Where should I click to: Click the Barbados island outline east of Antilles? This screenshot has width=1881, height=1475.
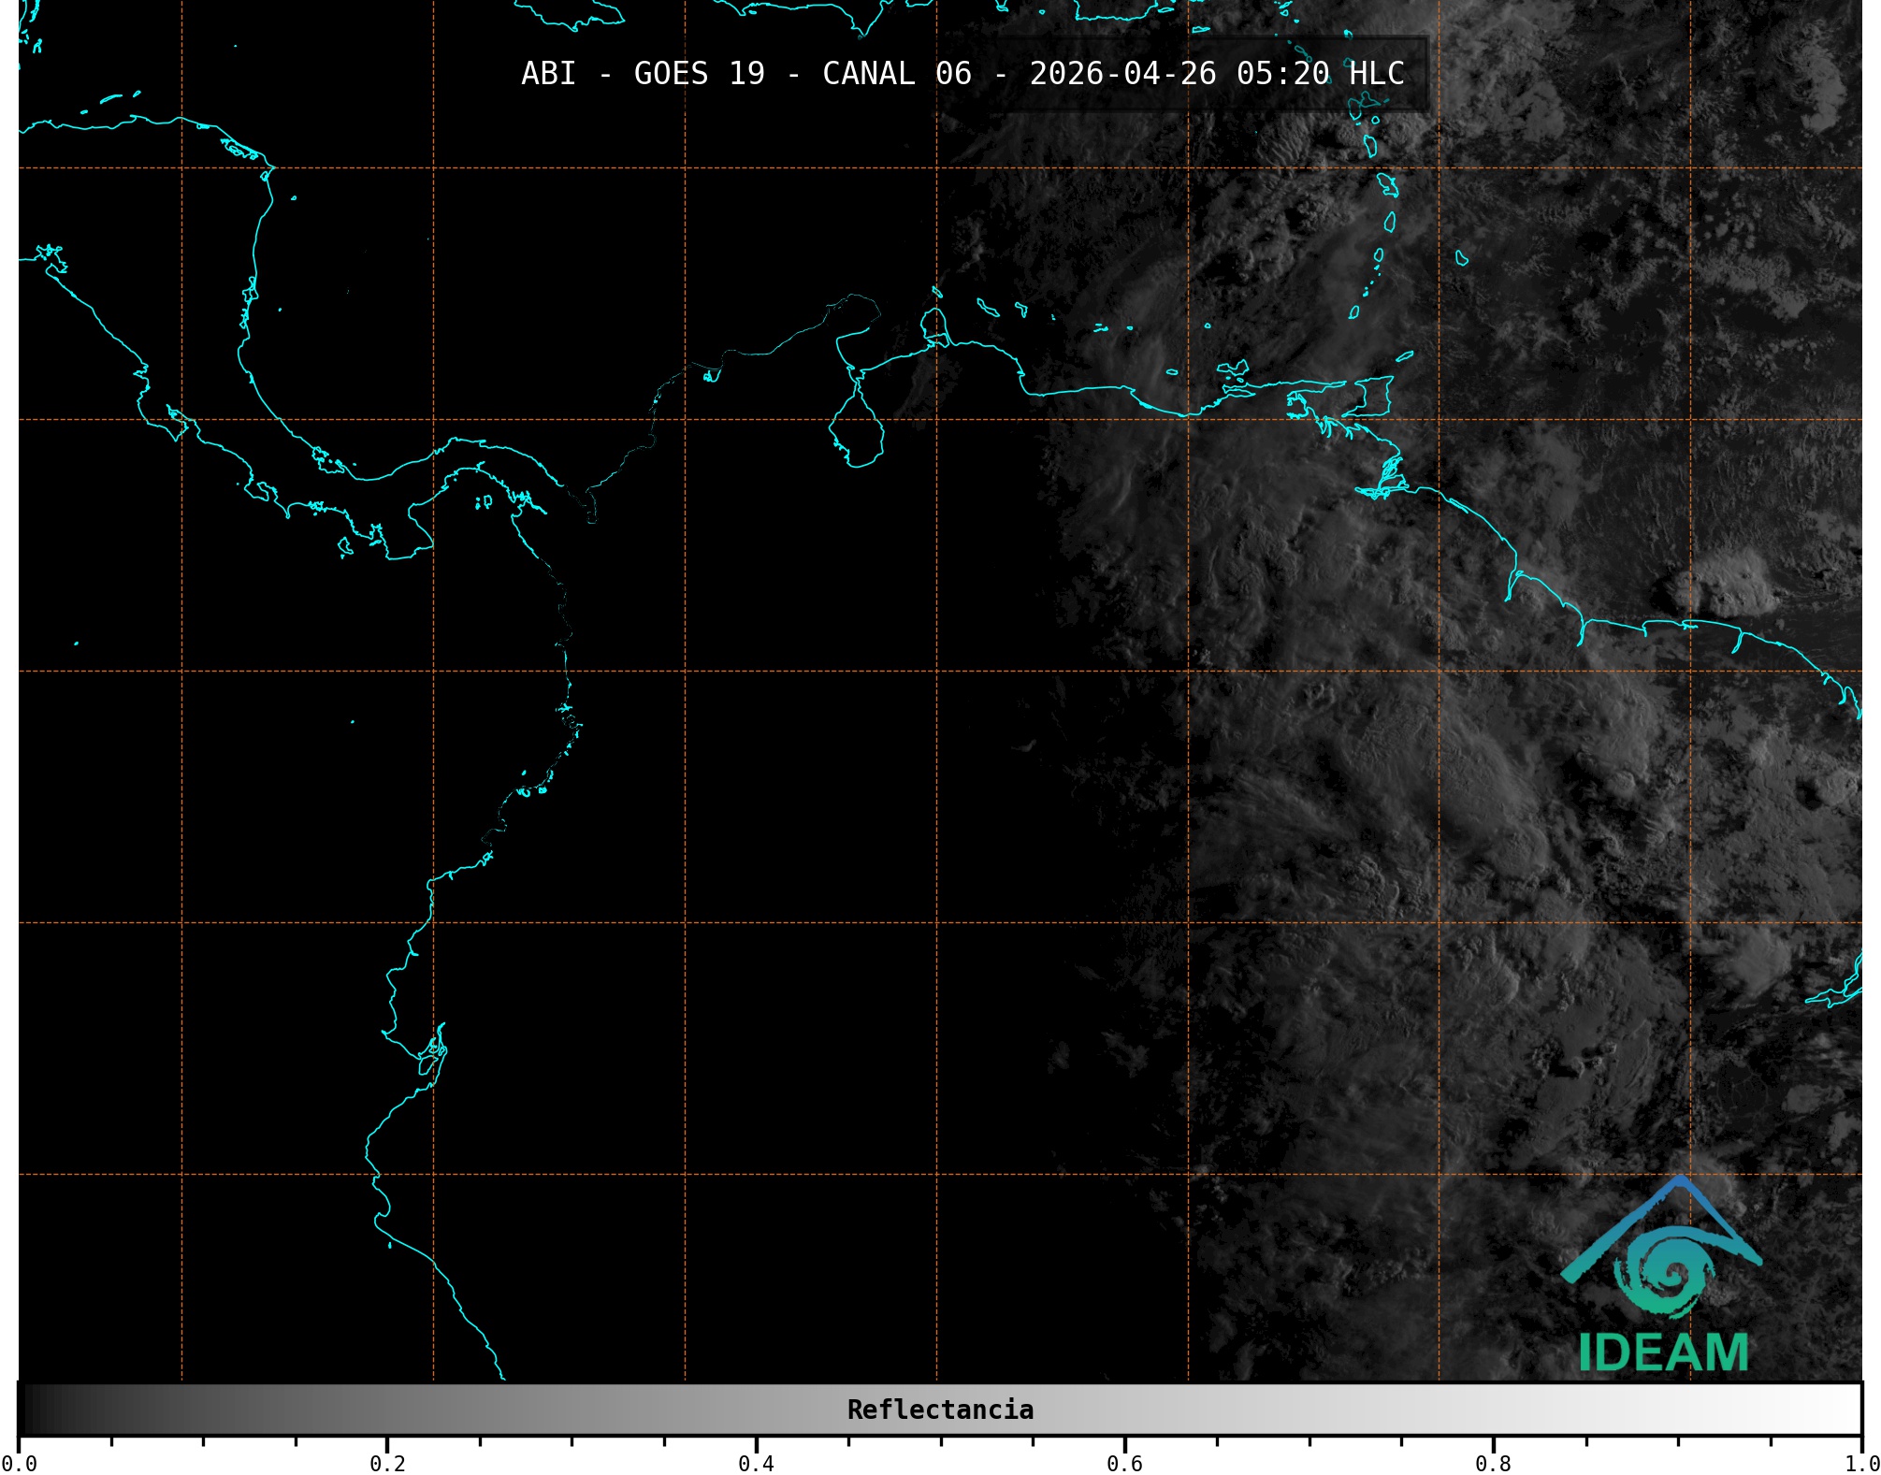[1461, 258]
